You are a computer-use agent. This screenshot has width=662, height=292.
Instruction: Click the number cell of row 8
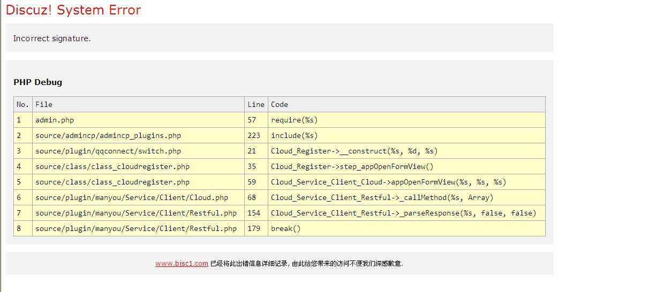[23, 228]
